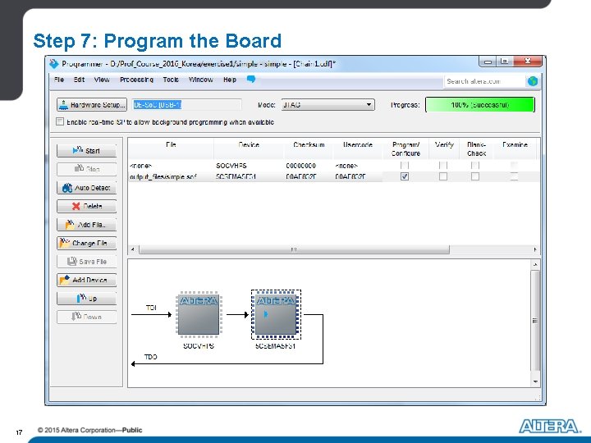Click the DE-SoC [USB-1] hardware field
The image size is (591, 443).
pyautogui.click(x=186, y=105)
